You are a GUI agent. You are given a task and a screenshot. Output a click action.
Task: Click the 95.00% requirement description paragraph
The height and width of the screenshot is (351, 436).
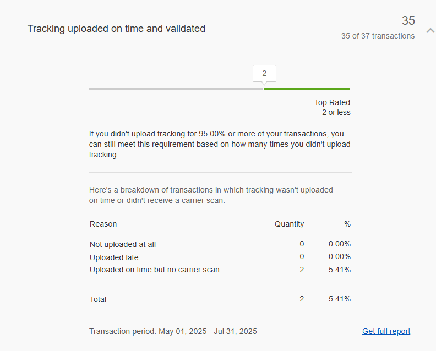point(220,144)
